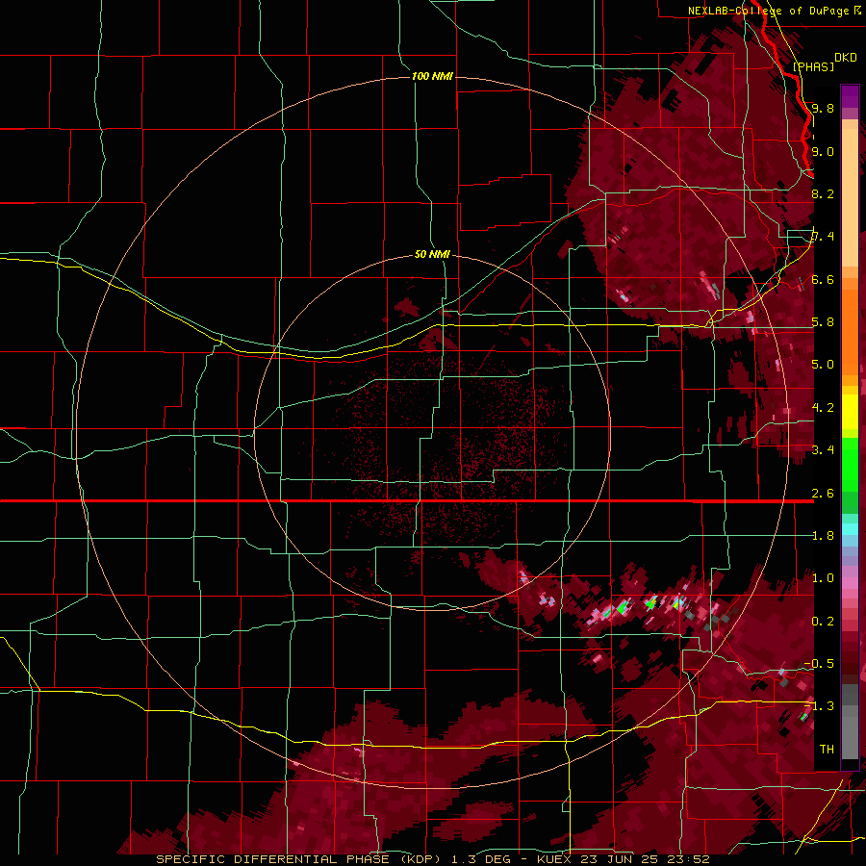866x866 pixels.
Task: Pick the yellow color bar segment
Action: click(850, 412)
